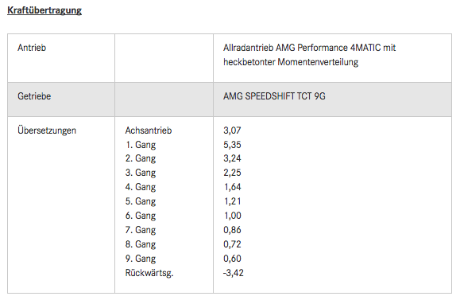The height and width of the screenshot is (300, 460).
Task: Select the reverse gear ratio -3,42
Action: point(234,273)
